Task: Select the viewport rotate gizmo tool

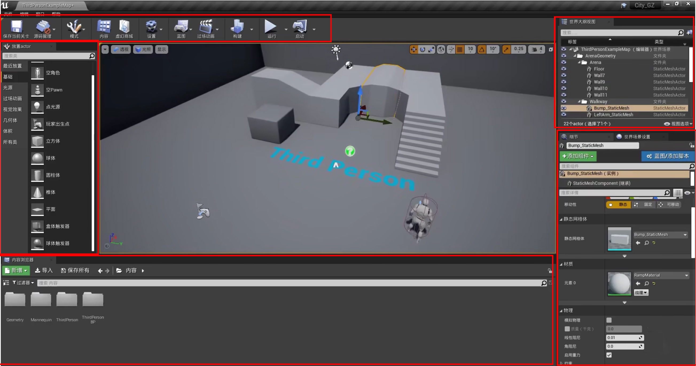Action: (x=423, y=49)
